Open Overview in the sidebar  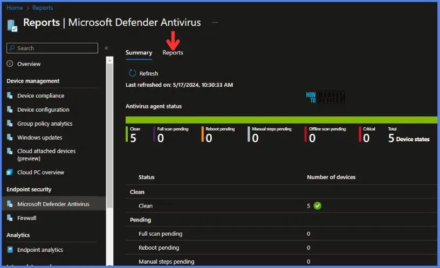click(x=29, y=64)
